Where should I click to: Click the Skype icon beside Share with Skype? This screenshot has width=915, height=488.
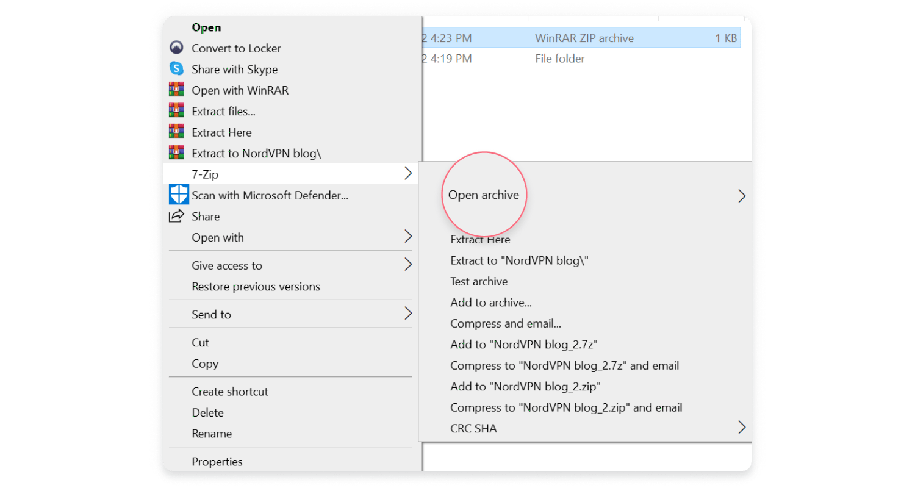(176, 69)
